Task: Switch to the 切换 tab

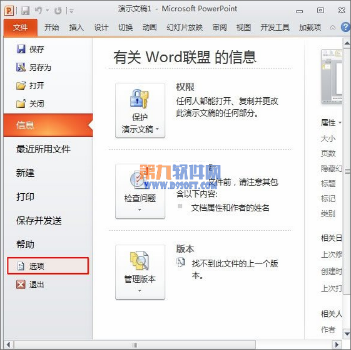Action: 125,28
